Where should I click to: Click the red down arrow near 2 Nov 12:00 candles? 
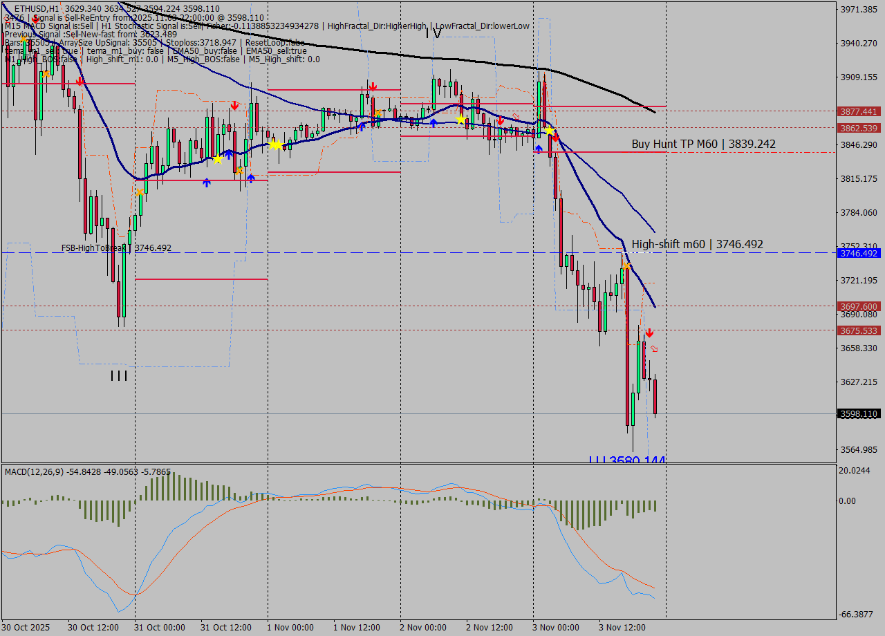(x=501, y=121)
